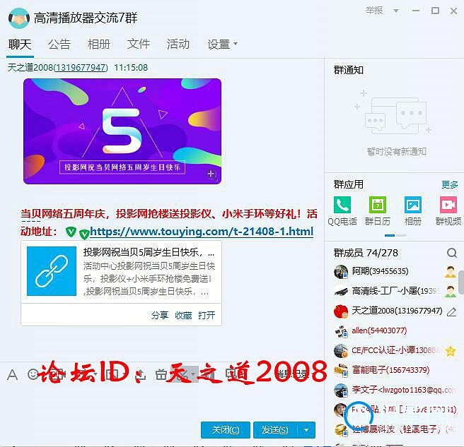The width and height of the screenshot is (464, 447).
Task: Select member allen(54403077)
Action: coord(379,330)
